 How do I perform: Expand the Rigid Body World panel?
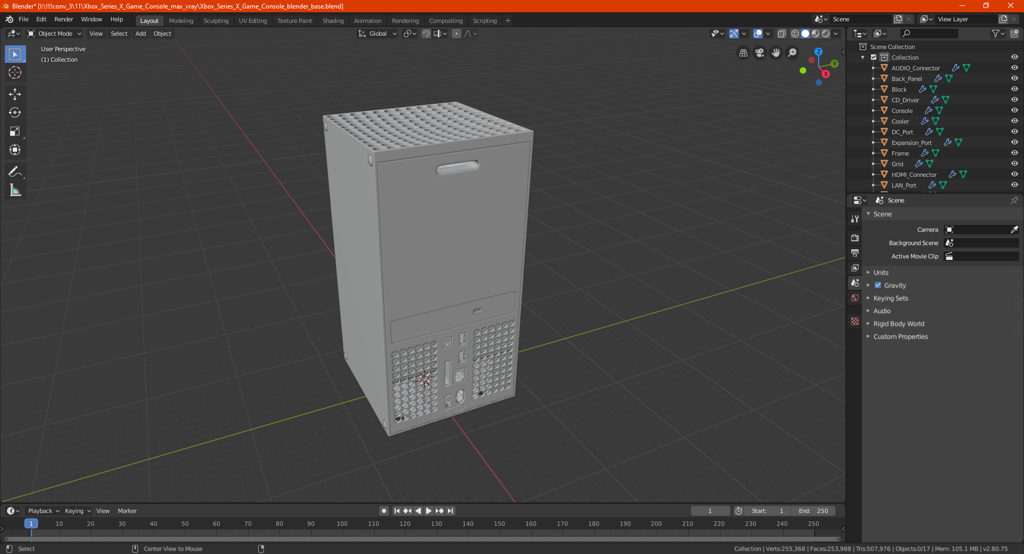coord(899,324)
